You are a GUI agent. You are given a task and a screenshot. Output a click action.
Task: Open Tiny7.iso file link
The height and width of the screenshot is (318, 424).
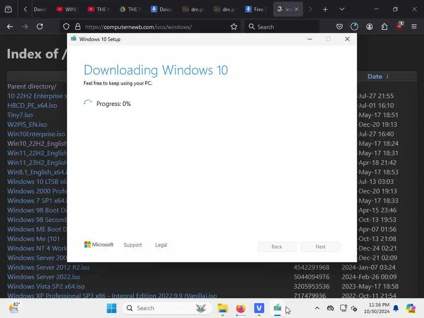point(20,115)
